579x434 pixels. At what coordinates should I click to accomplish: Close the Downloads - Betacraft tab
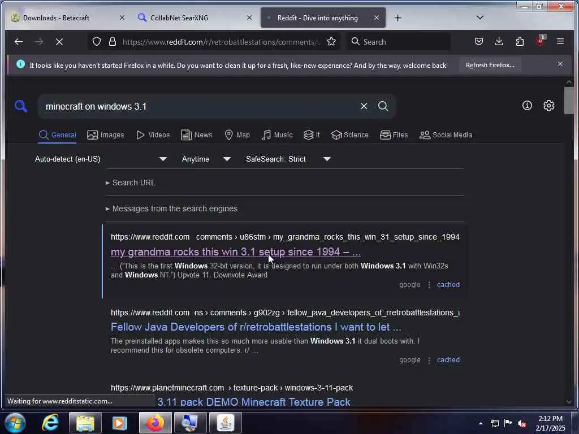click(122, 18)
